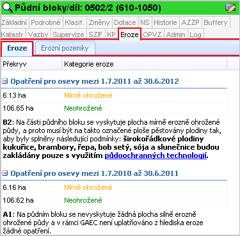240x236 pixels.
Task: Click the Eroze tab in the second tab row
Action: tap(129, 35)
